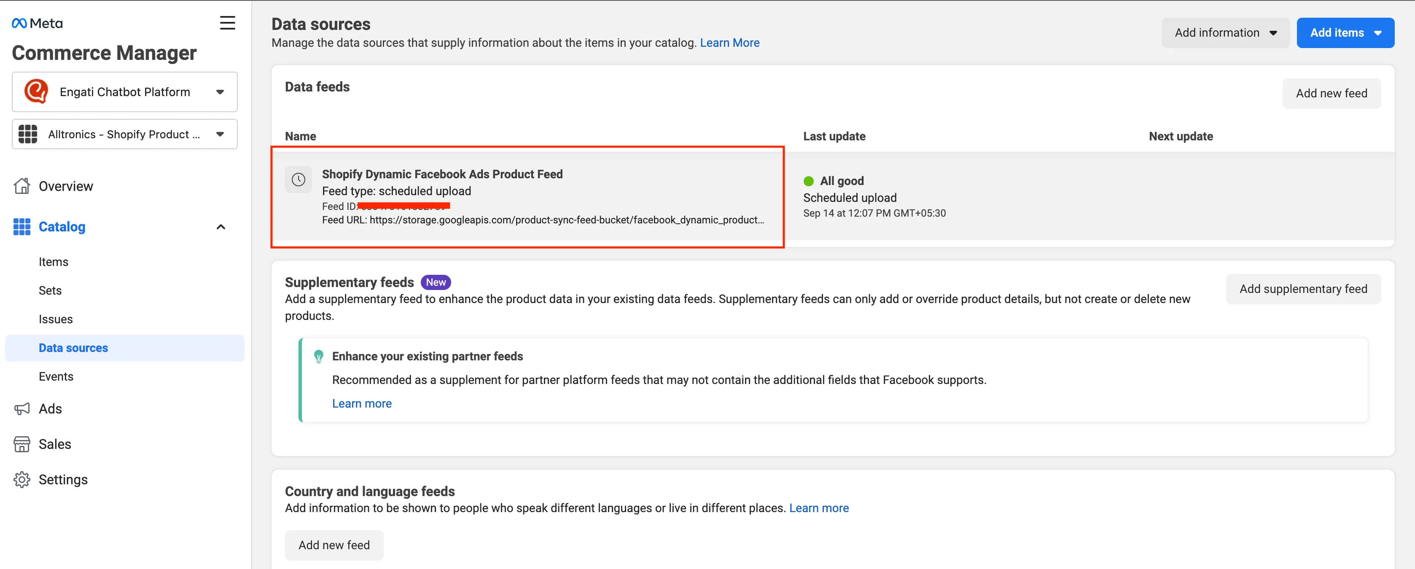Open Learn more link for Country and language feeds
The width and height of the screenshot is (1415, 569).
(x=818, y=508)
